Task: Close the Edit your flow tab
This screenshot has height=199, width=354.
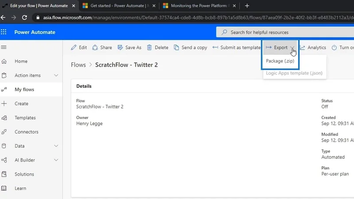Action: coord(73,6)
